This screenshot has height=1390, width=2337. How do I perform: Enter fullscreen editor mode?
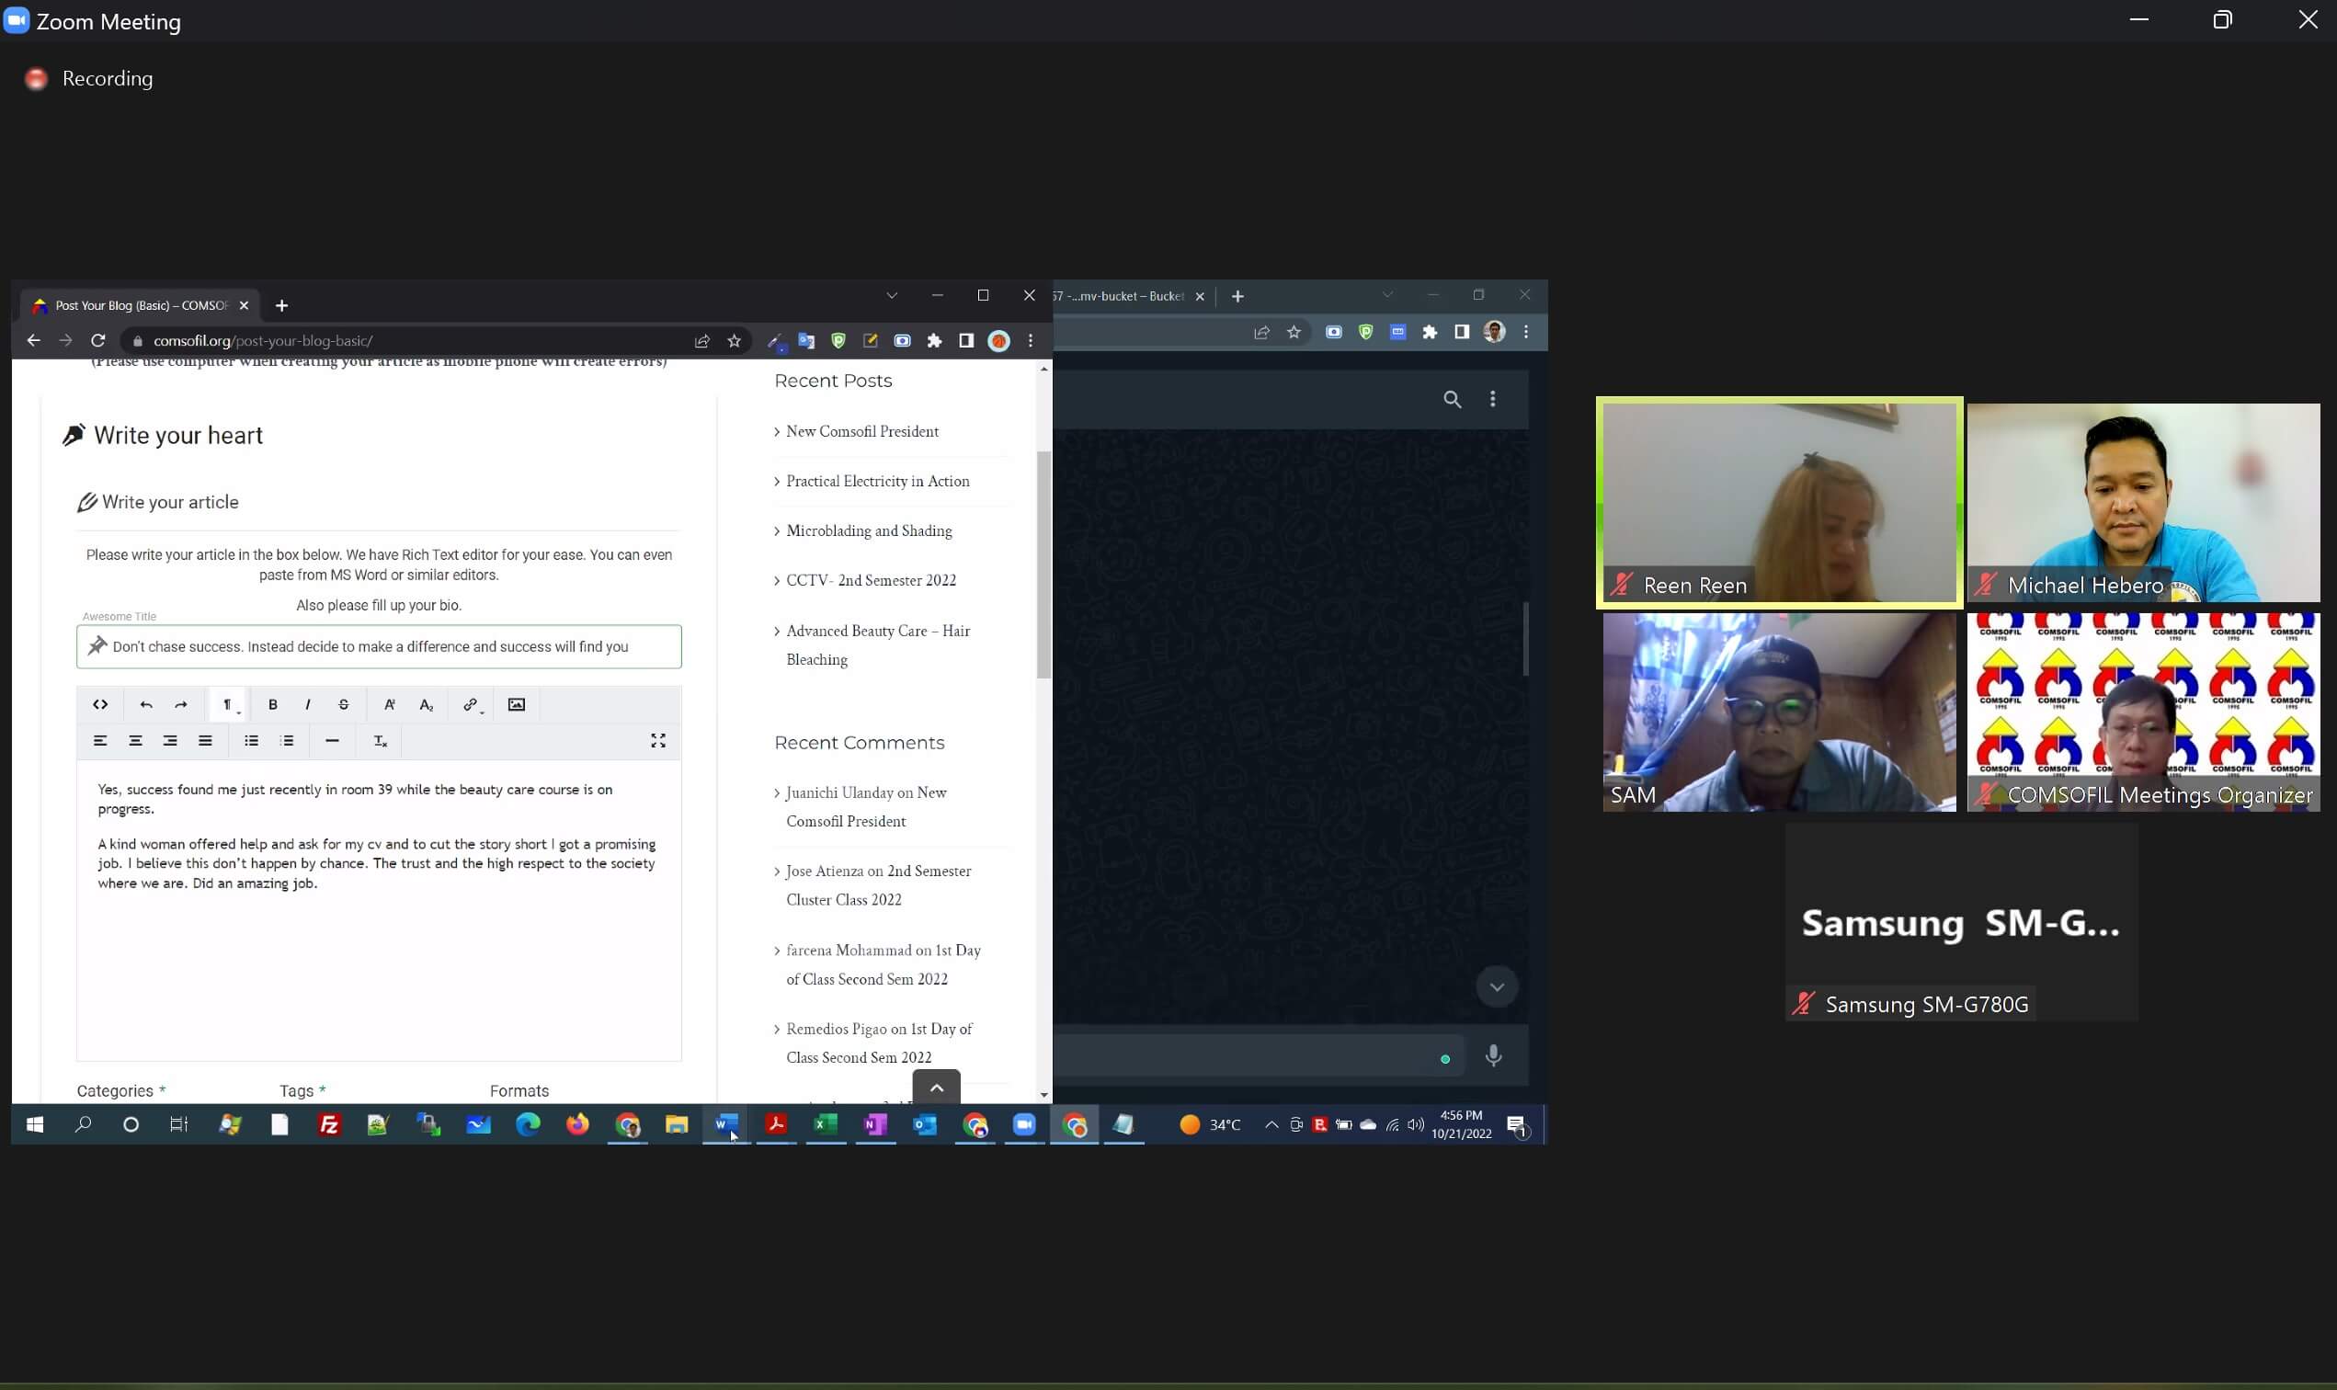pyautogui.click(x=658, y=741)
